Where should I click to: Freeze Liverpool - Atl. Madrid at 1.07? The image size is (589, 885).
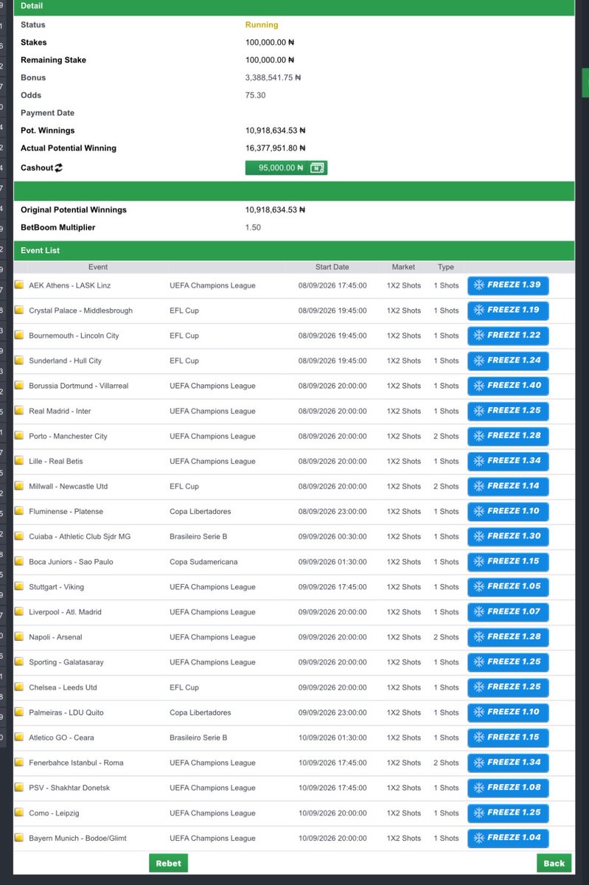pyautogui.click(x=508, y=611)
